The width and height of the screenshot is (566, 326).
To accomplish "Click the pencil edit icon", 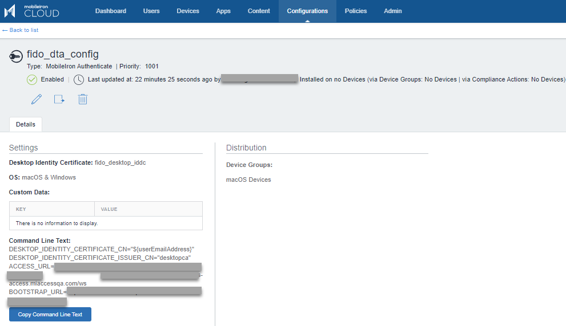I will click(x=37, y=99).
